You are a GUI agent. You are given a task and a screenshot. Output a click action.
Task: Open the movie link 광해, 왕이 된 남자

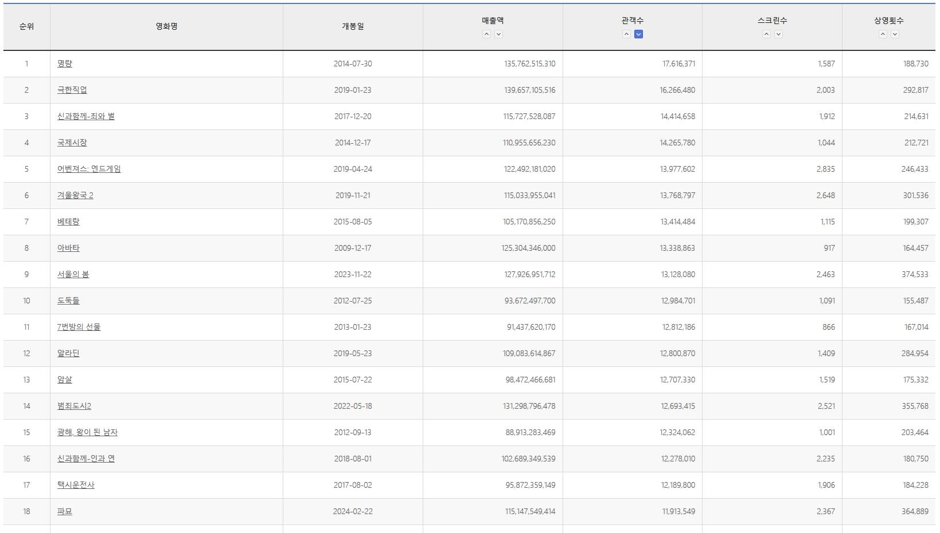click(x=87, y=432)
